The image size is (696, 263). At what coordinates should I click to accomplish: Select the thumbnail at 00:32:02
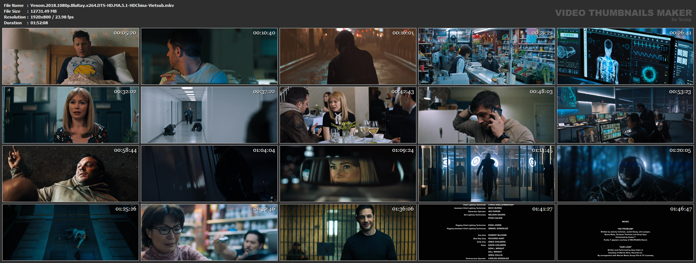(x=70, y=115)
